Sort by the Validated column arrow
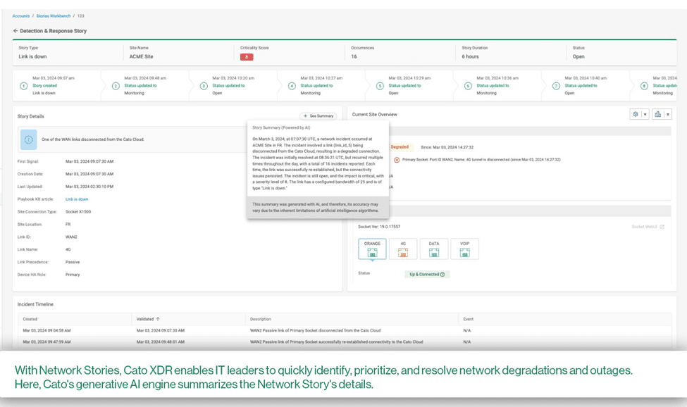 [x=158, y=319]
